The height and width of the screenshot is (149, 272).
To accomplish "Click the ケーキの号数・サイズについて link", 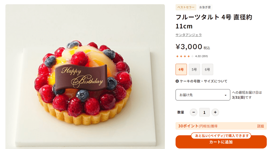I will coord(203,81).
